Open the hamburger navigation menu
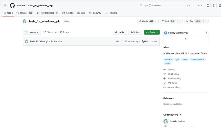Viewport: 221px width, 127px height. coord(5,6)
